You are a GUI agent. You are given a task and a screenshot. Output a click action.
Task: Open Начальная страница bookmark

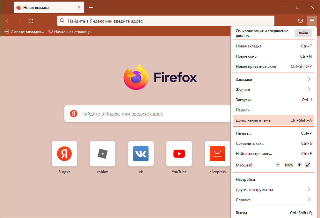click(69, 32)
